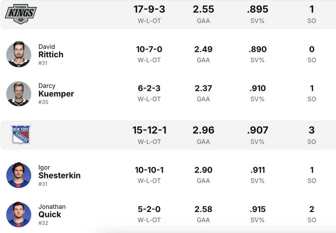This screenshot has width=336, height=233.
Task: Click the New York Rangers logo
Action: (x=21, y=135)
